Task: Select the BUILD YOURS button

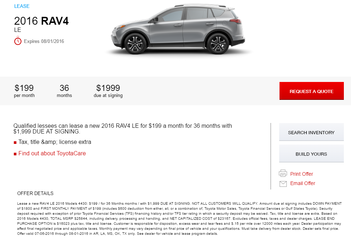Action: coord(311,154)
